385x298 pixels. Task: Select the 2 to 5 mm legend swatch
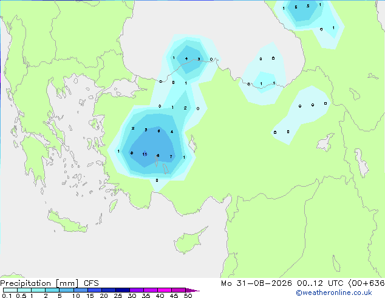52,290
